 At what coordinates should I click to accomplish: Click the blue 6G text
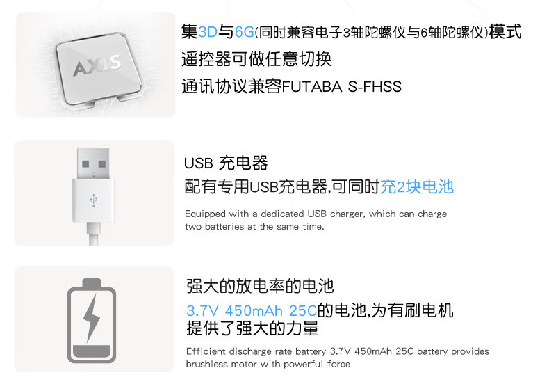(x=245, y=32)
